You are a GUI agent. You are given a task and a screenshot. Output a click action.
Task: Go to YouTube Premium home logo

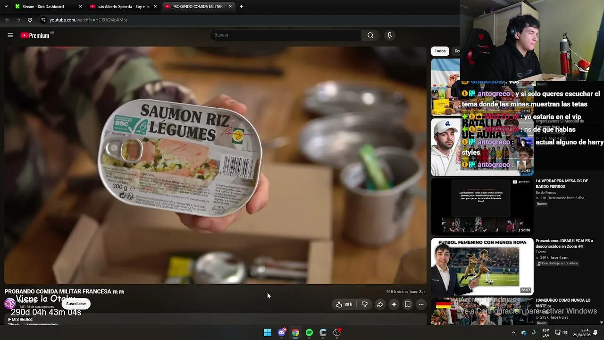coord(35,35)
